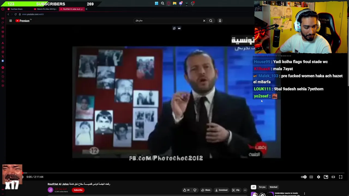Open the Windows Start menu

pos(157,4)
